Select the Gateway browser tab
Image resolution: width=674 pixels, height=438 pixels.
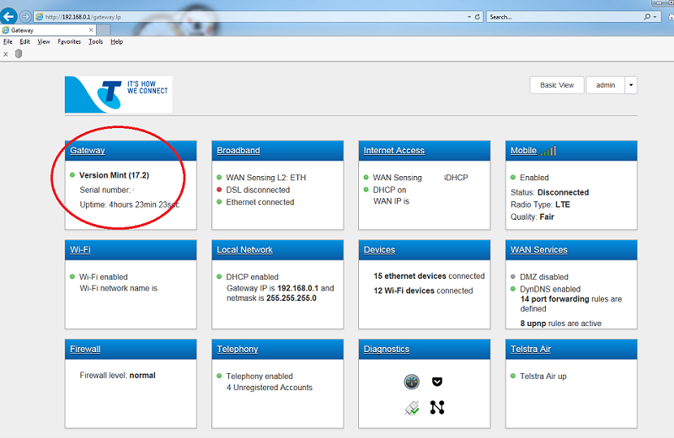tap(48, 29)
